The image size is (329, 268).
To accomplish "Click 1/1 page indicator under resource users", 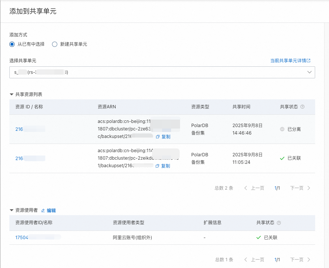I will point(277,260).
